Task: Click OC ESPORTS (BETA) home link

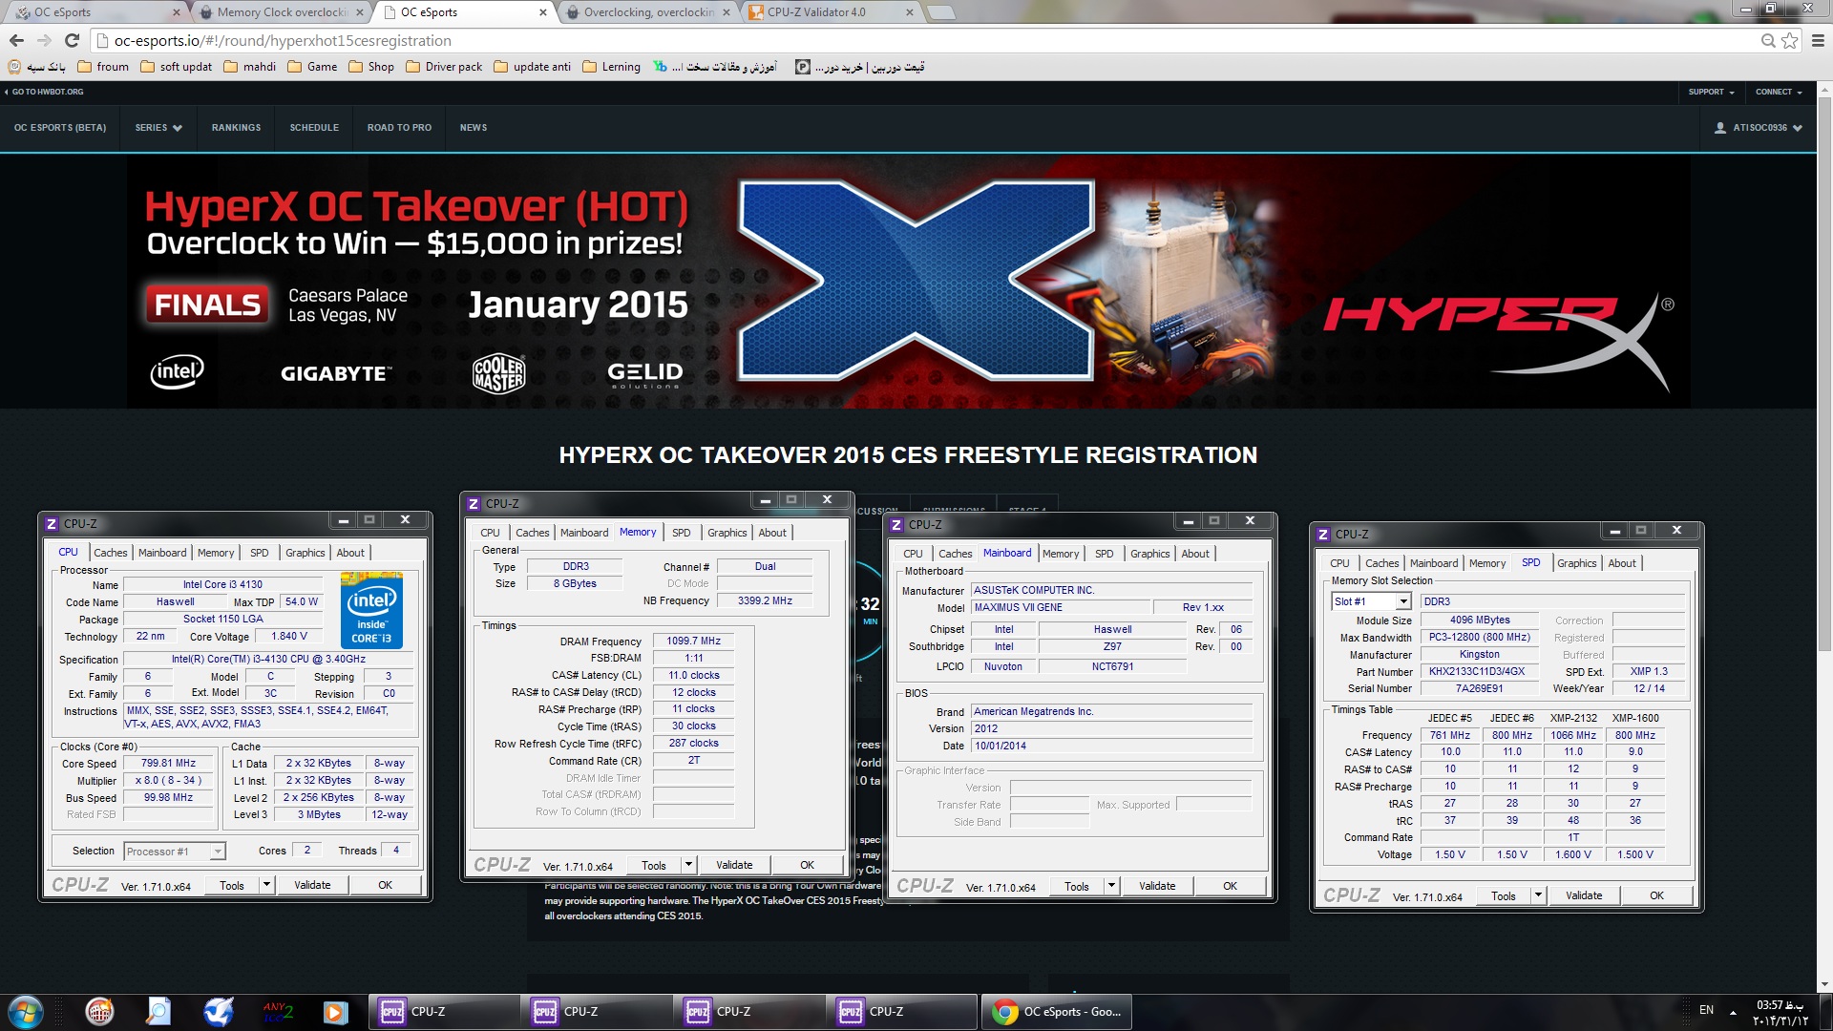Action: tap(60, 128)
